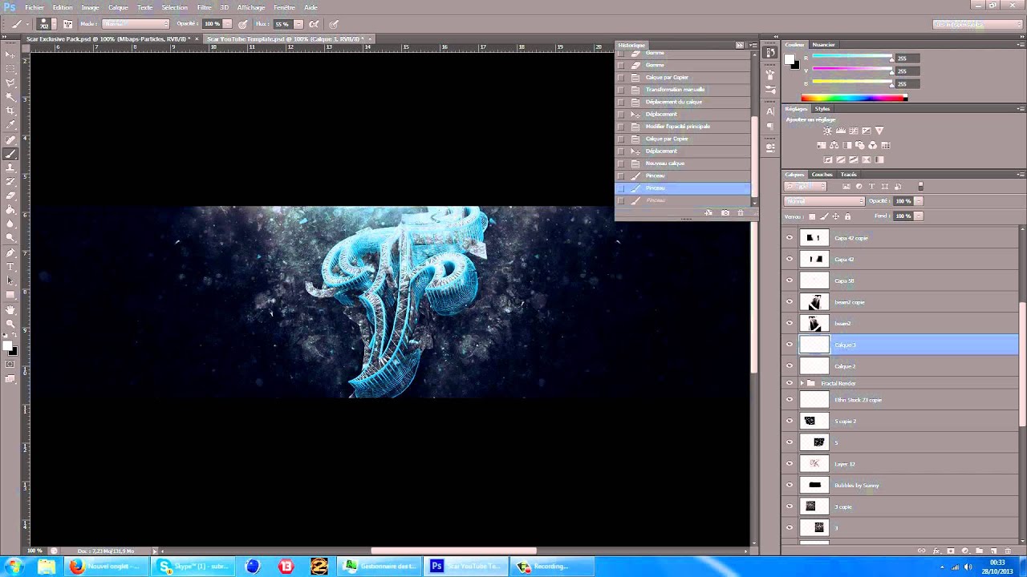Hide the Fractal Render group
The image size is (1027, 577).
pos(790,383)
